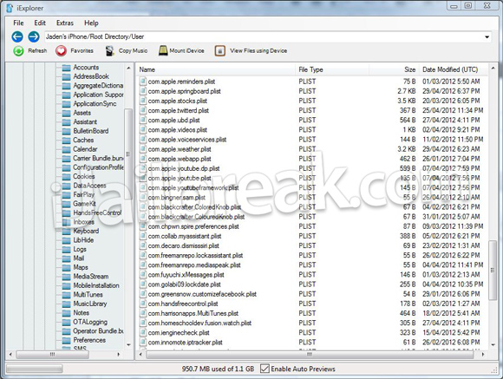Select com.chpwn.spire.preferences.plist file name
The image size is (503, 379).
coord(193,226)
